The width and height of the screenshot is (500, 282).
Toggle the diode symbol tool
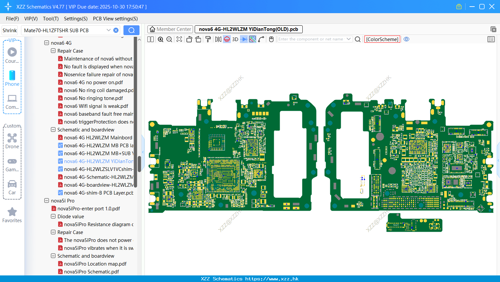click(244, 39)
